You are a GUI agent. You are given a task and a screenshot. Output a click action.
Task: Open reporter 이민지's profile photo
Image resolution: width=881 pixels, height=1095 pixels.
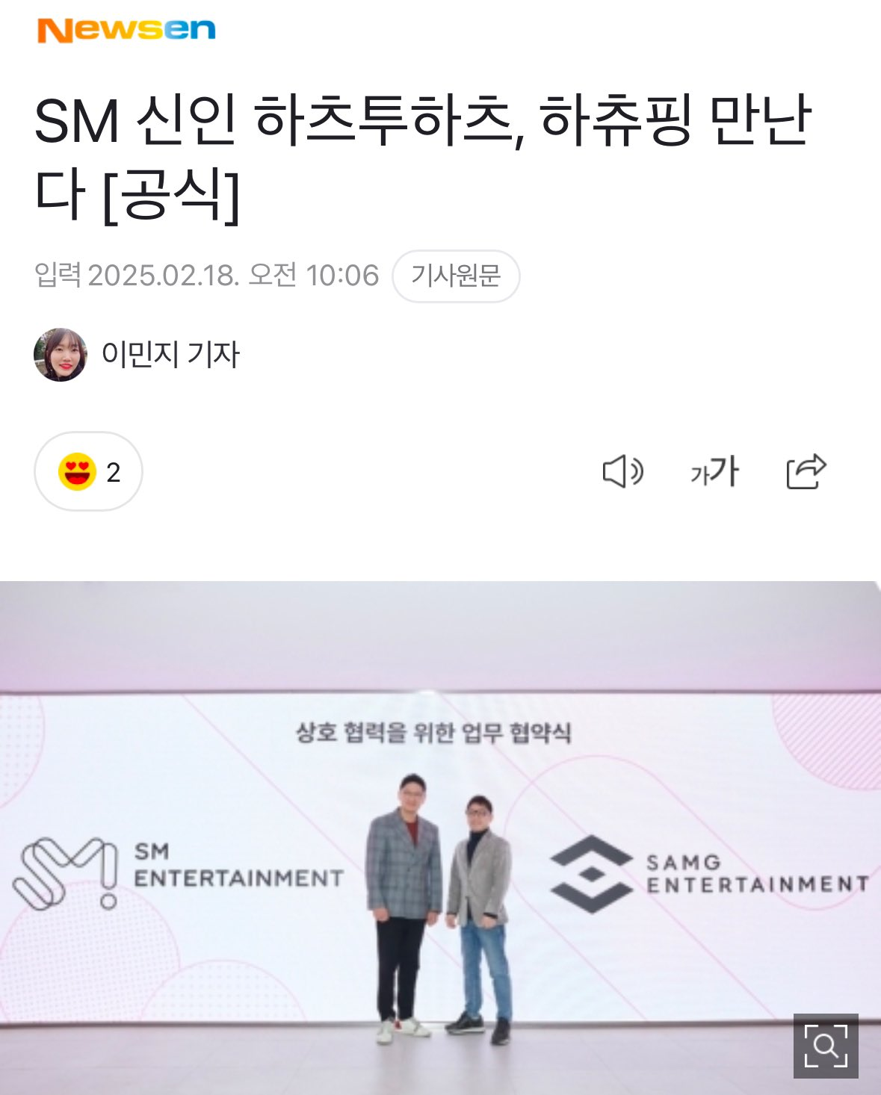(x=61, y=355)
